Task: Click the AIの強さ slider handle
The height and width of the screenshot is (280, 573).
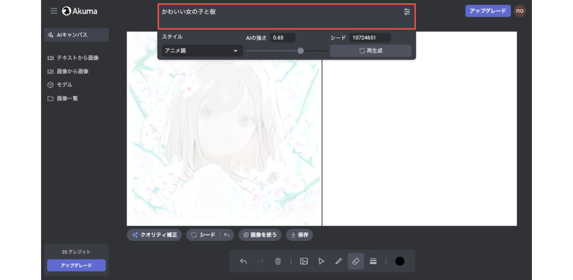Action: [x=300, y=51]
